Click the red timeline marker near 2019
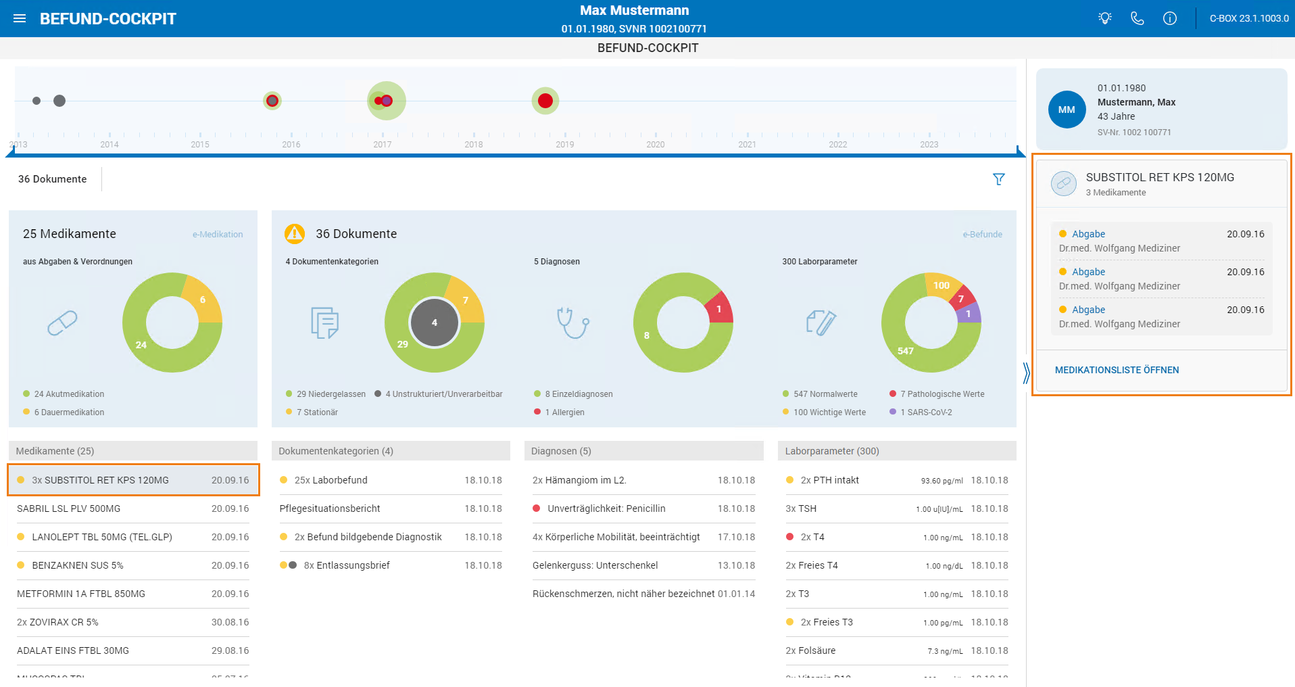 pos(545,101)
